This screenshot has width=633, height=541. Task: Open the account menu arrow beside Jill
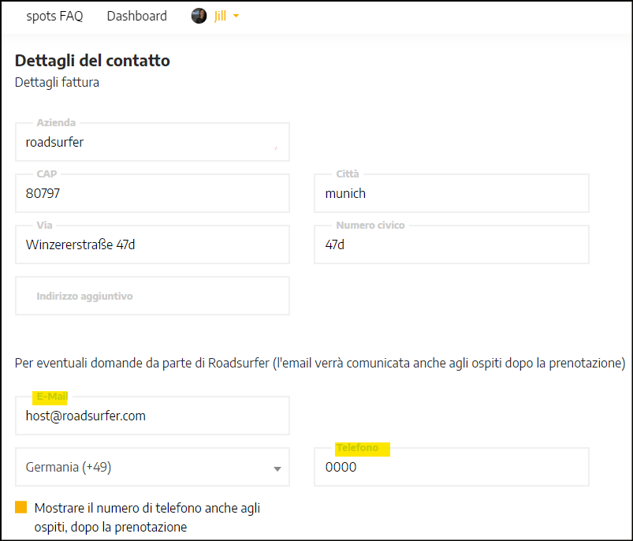pos(236,16)
